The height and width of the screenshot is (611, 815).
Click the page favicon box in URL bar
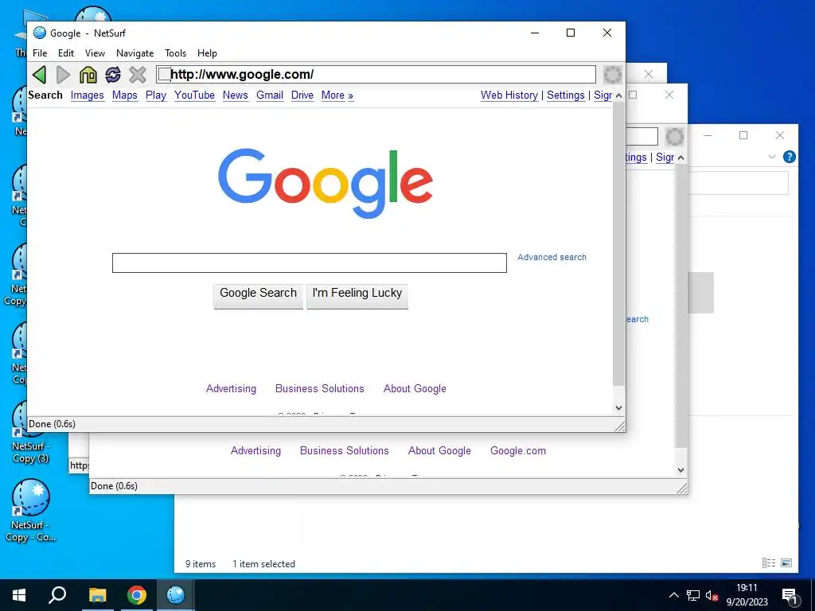[164, 74]
